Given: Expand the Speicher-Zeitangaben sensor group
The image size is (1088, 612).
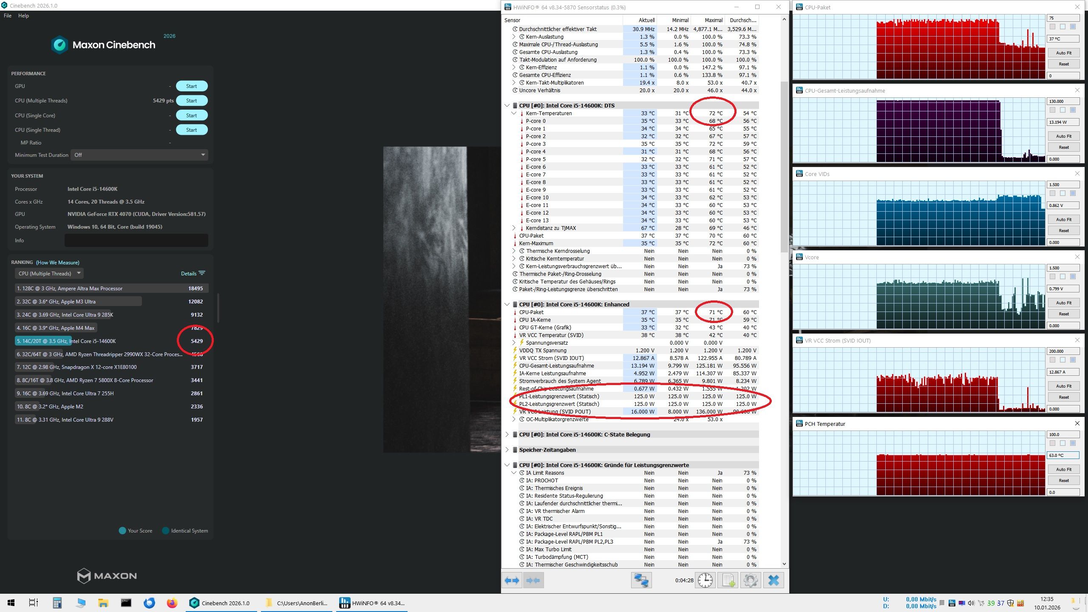Looking at the screenshot, I should (x=507, y=450).
